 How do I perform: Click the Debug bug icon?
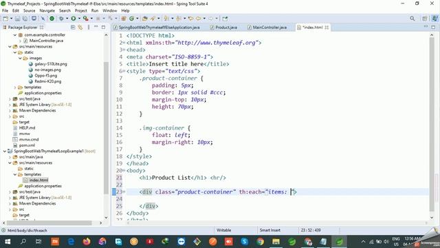[x=61, y=19]
